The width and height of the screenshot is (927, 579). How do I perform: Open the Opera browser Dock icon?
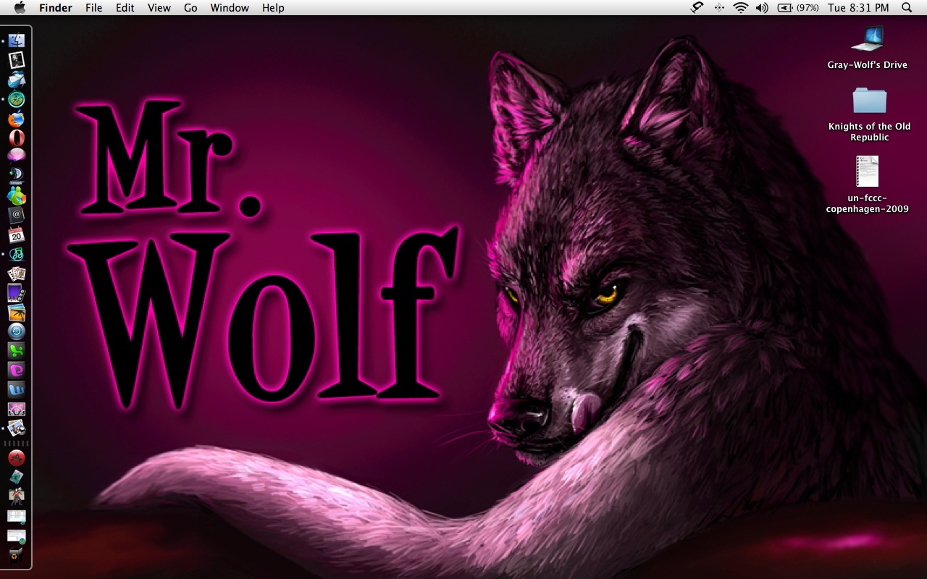pyautogui.click(x=17, y=138)
